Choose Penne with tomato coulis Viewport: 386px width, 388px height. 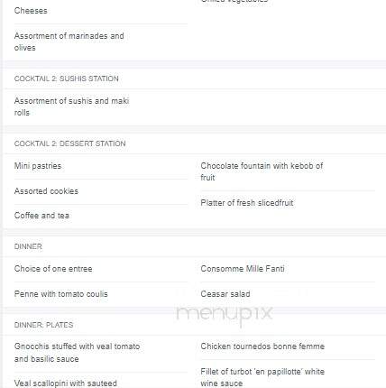[x=60, y=294]
